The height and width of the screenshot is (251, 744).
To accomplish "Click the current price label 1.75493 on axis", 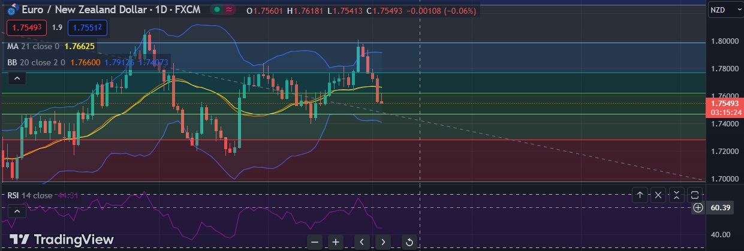I will coord(724,103).
